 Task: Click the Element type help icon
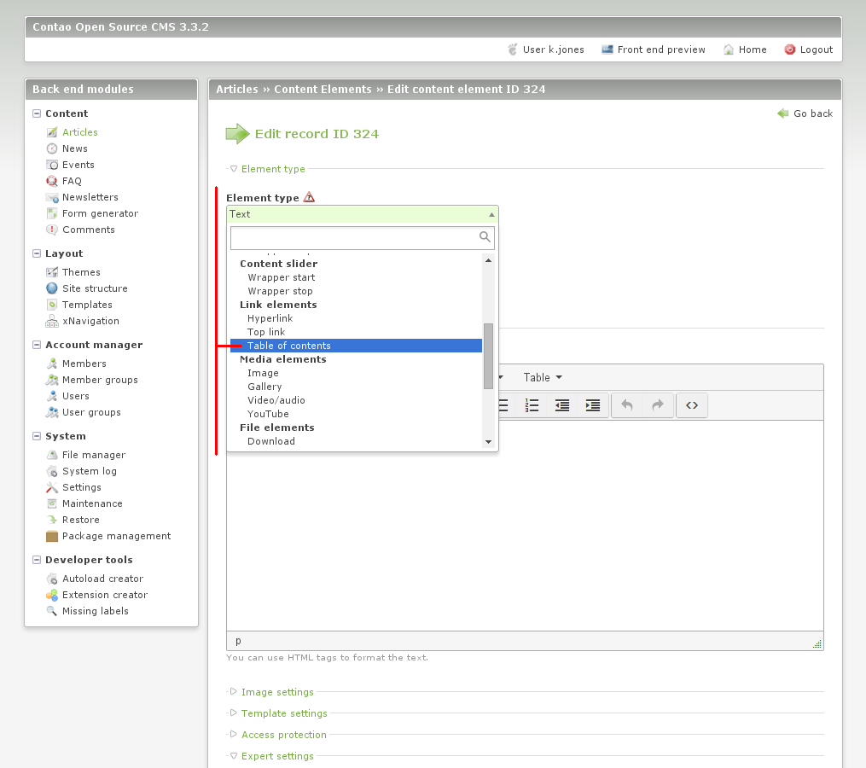(x=309, y=197)
